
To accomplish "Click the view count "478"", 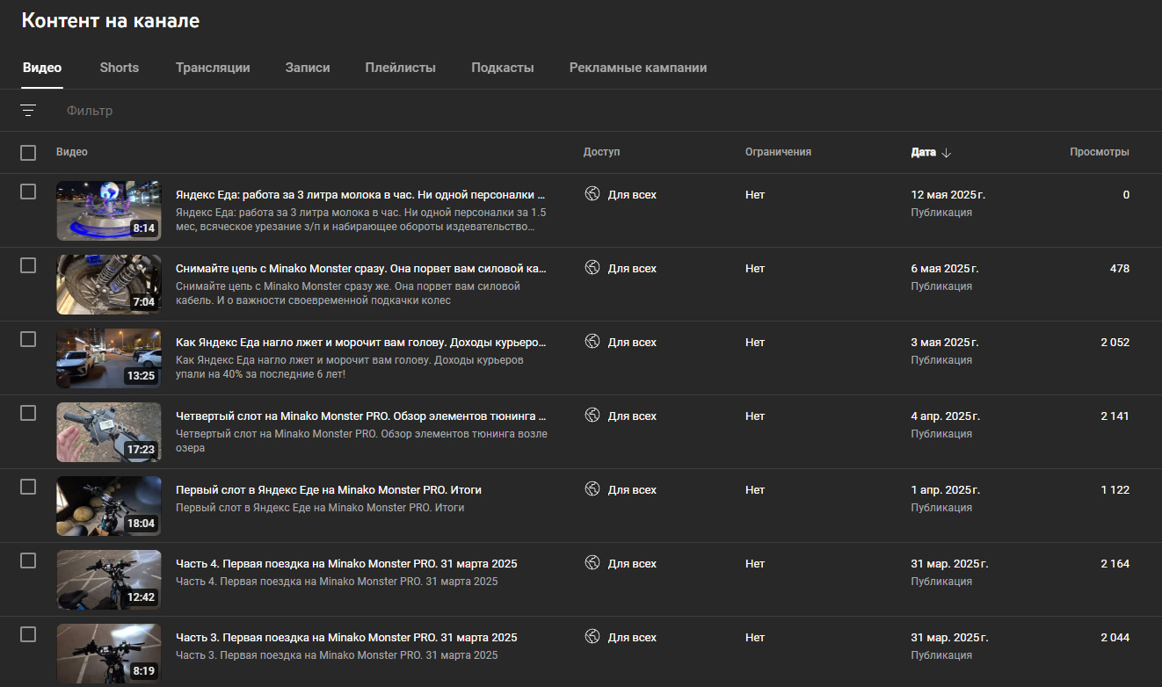I will click(1120, 269).
